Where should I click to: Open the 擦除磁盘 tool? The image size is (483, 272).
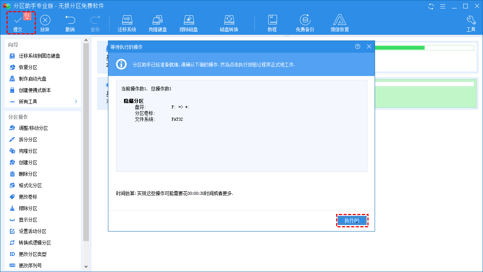189,23
